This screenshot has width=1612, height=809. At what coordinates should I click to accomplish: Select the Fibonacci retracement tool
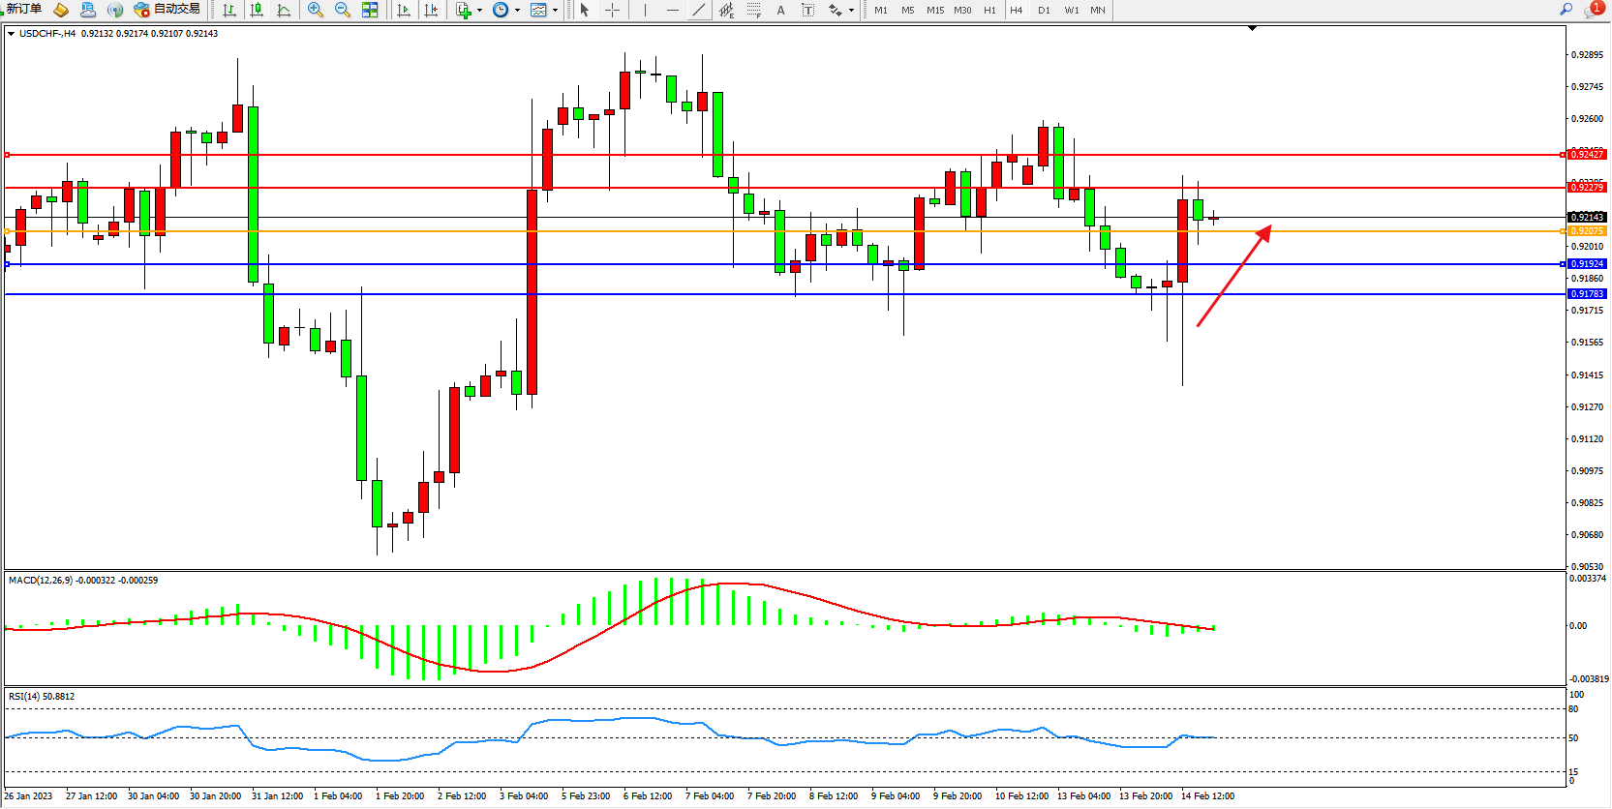coord(754,10)
